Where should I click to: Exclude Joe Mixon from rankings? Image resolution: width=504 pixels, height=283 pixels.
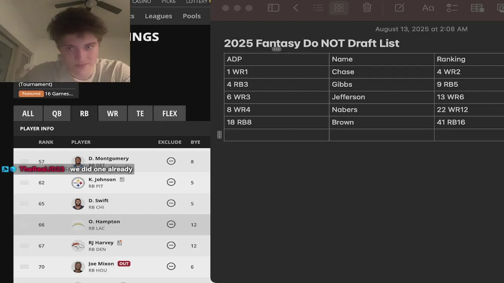pyautogui.click(x=171, y=266)
